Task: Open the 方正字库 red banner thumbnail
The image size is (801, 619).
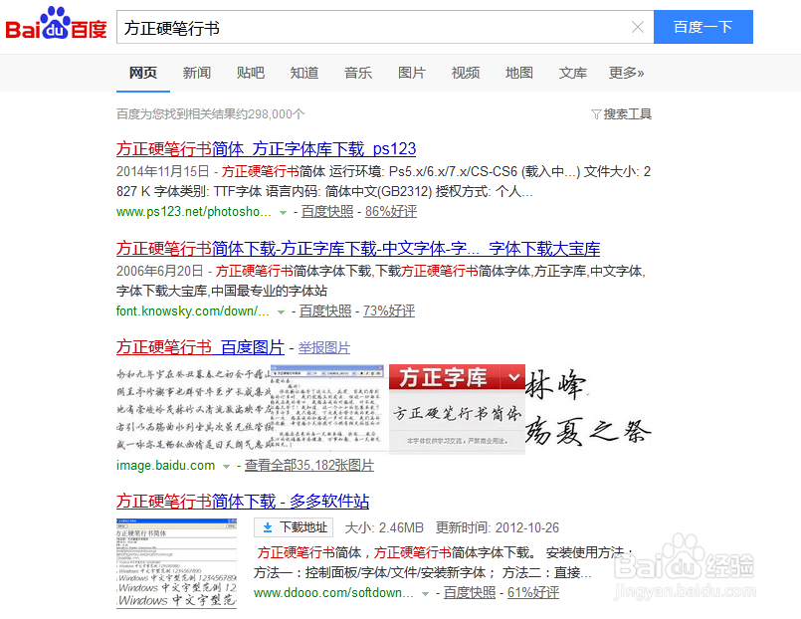Action: pos(457,409)
